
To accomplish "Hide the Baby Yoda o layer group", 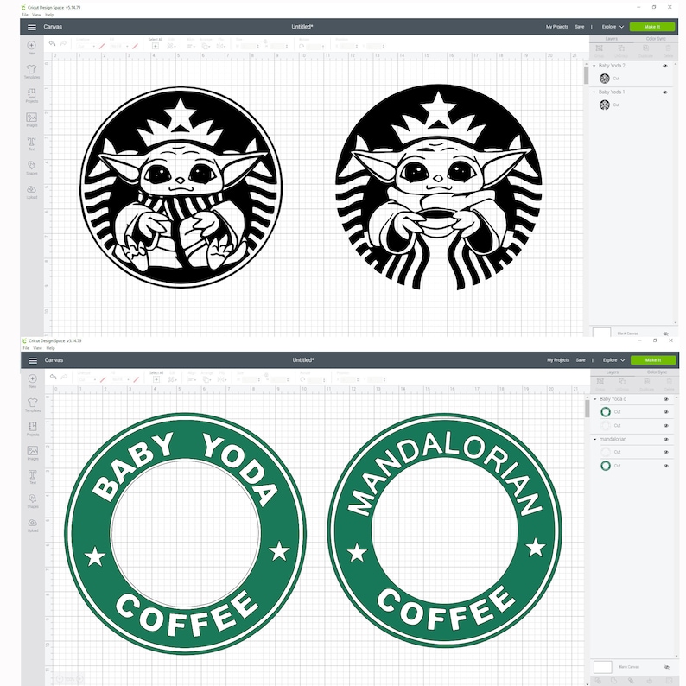I will click(666, 399).
